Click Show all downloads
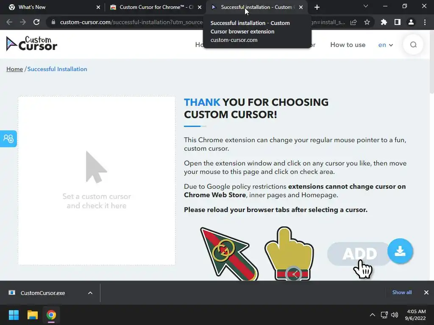434x325 pixels. (402, 292)
